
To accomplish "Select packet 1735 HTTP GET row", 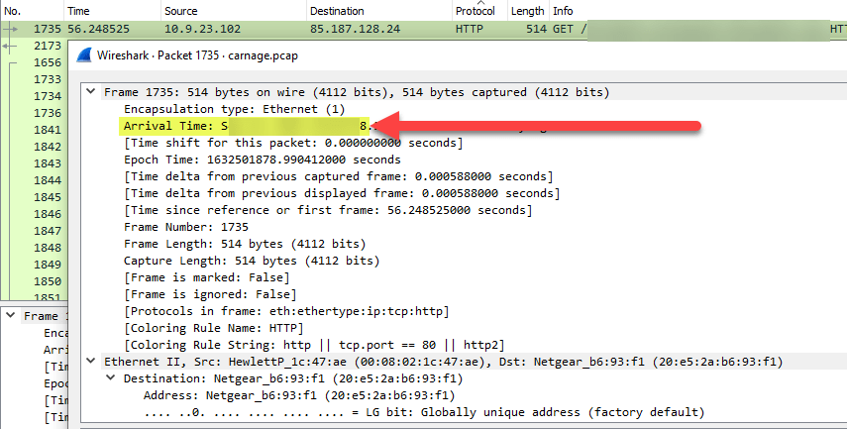I will (x=297, y=29).
